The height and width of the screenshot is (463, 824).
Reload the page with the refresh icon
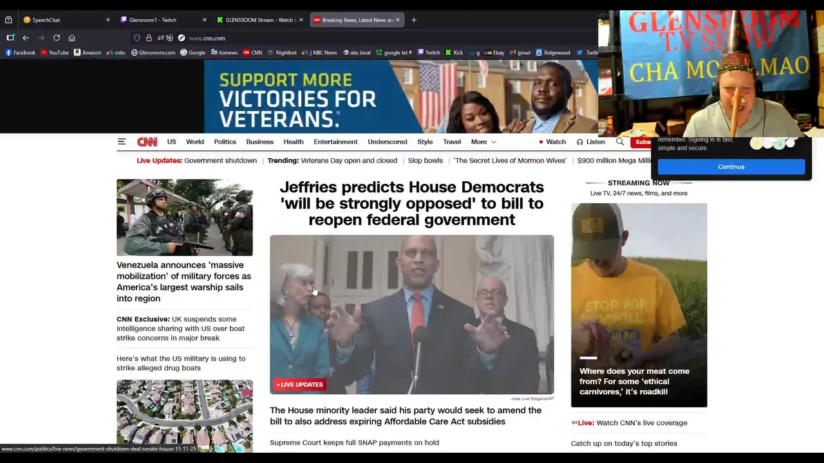(x=57, y=38)
